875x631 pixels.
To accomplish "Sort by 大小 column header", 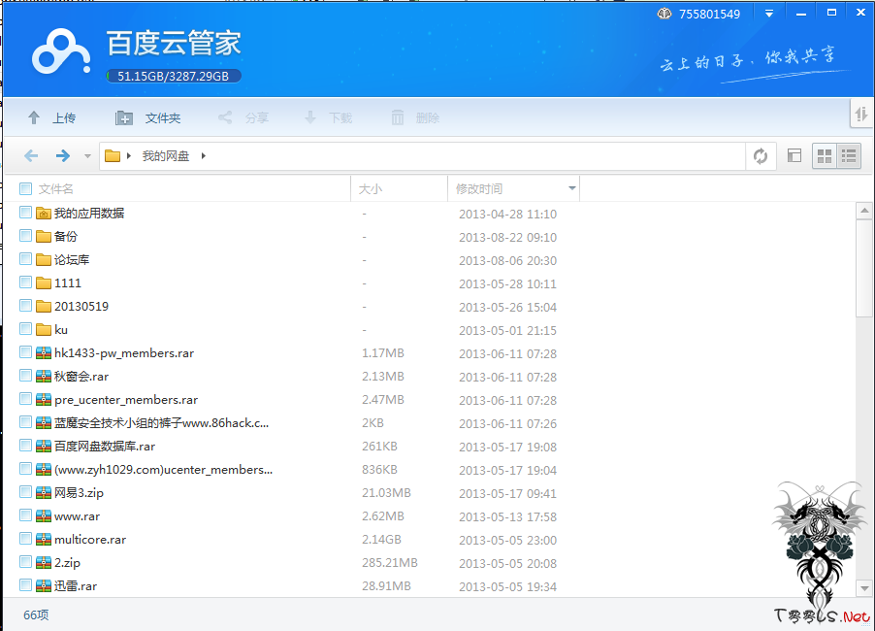I will [370, 188].
